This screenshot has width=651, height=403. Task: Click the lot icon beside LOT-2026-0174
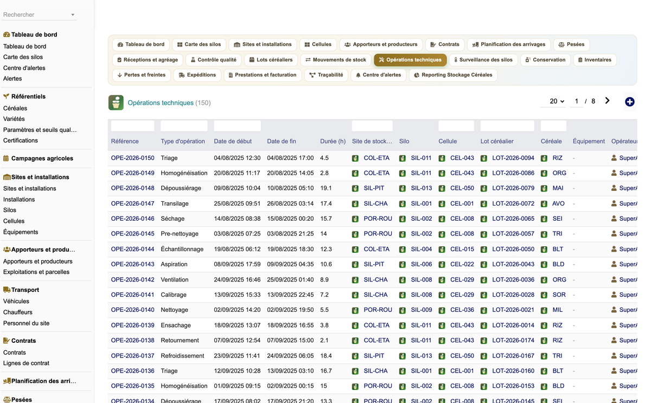[484, 340]
